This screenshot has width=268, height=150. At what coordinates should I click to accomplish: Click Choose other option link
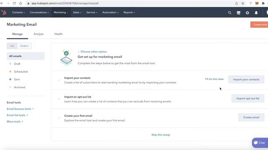93,52
